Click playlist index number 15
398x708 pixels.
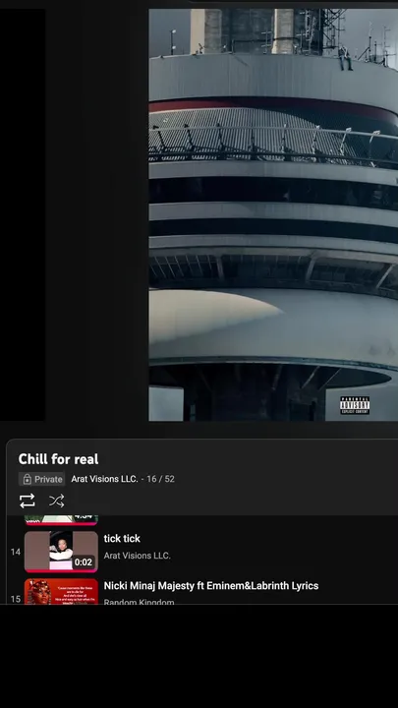tap(16, 599)
